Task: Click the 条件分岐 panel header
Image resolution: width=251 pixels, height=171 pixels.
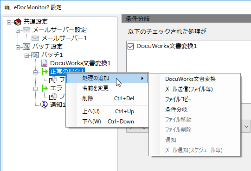Action: click(x=186, y=18)
